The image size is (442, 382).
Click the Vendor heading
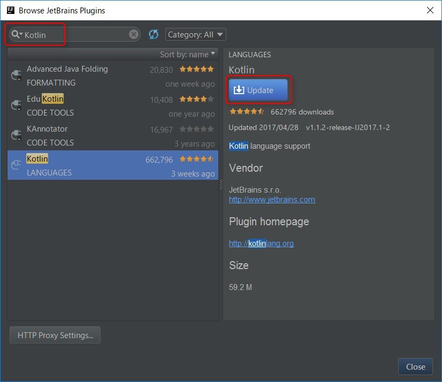[x=246, y=168]
